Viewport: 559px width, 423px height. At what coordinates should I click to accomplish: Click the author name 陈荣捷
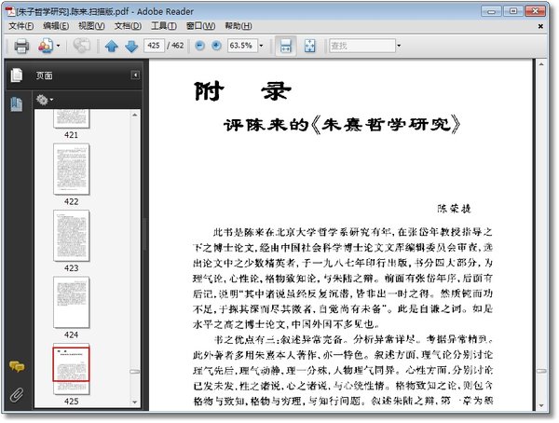coord(455,209)
